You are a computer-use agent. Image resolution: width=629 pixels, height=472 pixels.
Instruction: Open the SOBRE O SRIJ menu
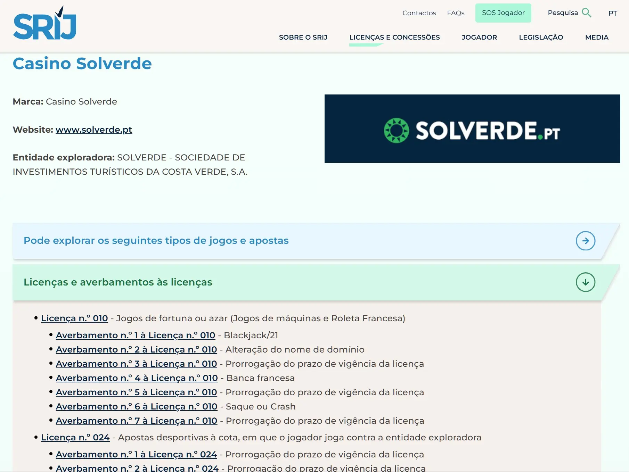[x=303, y=37]
